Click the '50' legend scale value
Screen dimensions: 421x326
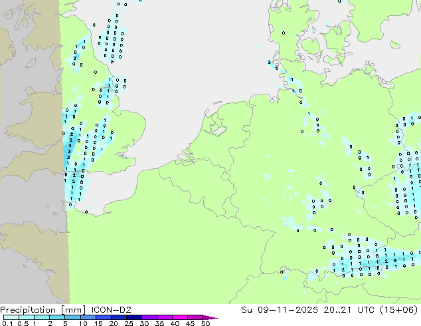(x=206, y=323)
